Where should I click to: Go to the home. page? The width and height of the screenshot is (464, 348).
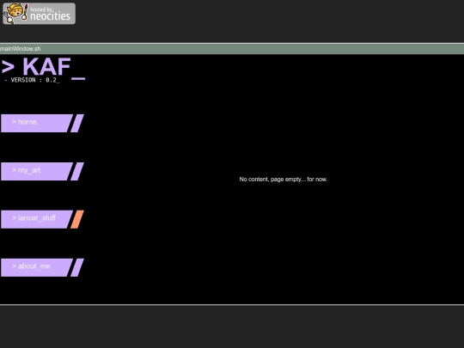tap(37, 123)
